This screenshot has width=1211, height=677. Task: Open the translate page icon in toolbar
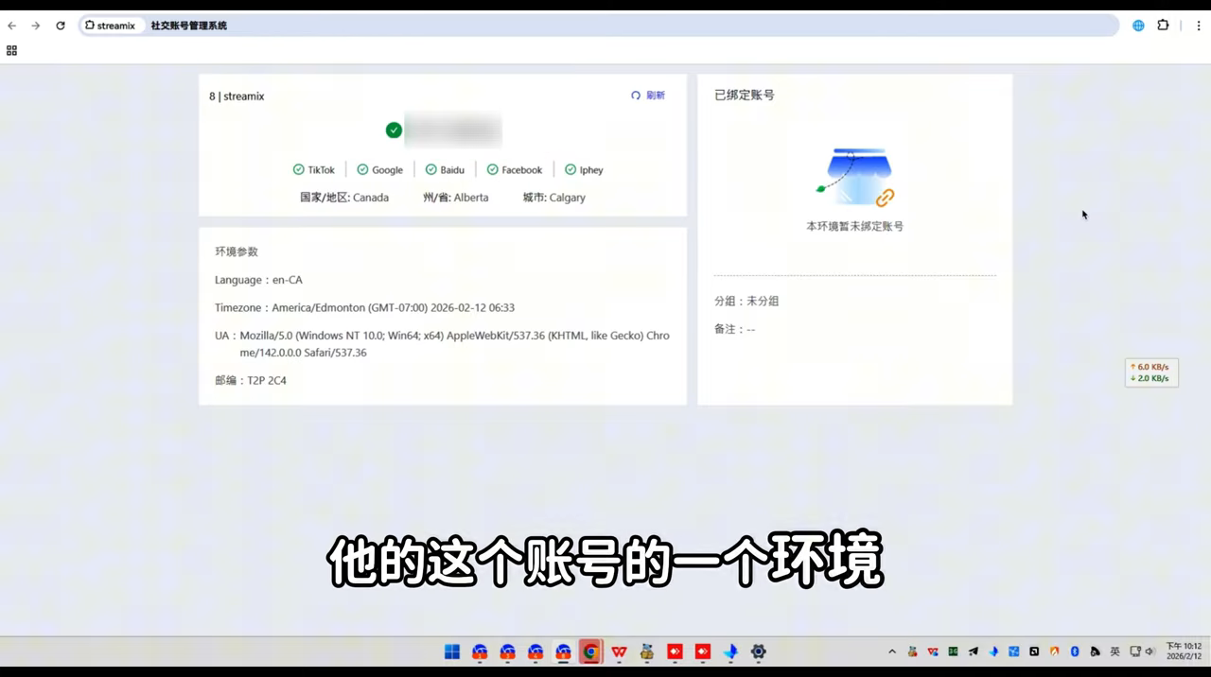[x=1138, y=26]
